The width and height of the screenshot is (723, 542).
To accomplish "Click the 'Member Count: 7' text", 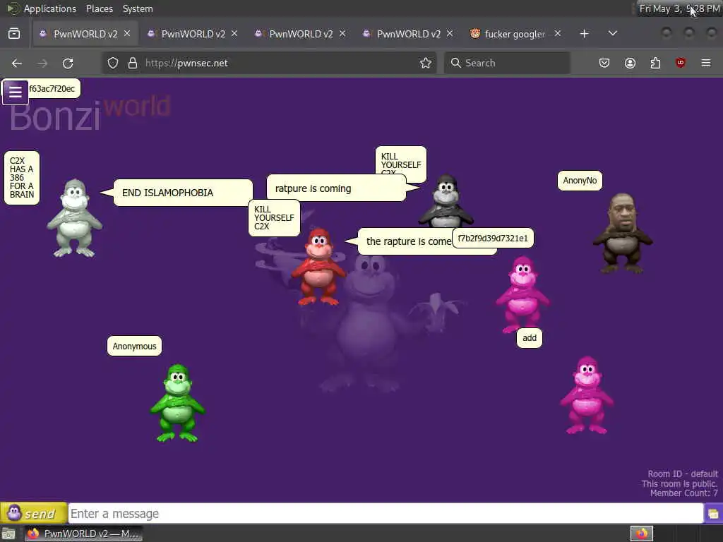I will [x=683, y=493].
